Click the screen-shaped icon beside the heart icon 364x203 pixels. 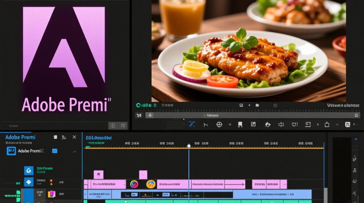pos(308,125)
